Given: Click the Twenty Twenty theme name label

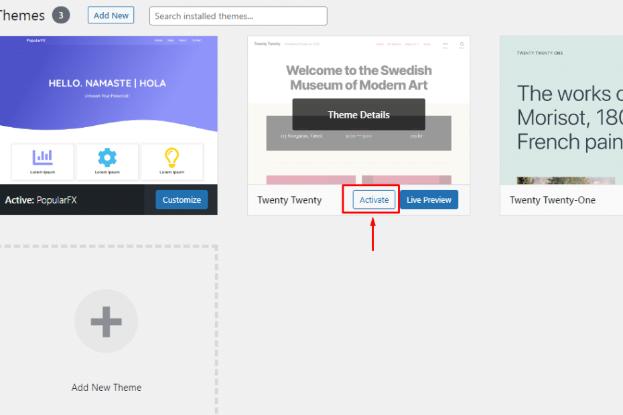Looking at the screenshot, I should (289, 199).
